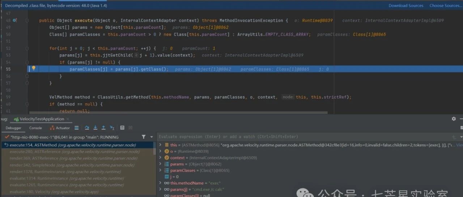Click line number 59 in the gutter

(8, 97)
